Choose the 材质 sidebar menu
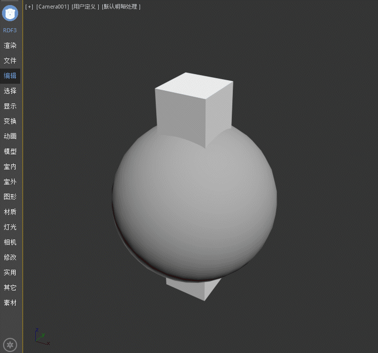The height and width of the screenshot is (353, 378). click(10, 212)
